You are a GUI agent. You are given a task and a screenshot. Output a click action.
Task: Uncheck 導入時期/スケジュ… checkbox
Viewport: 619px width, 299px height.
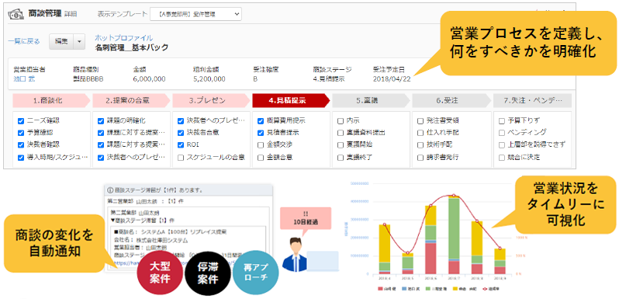pos(21,157)
